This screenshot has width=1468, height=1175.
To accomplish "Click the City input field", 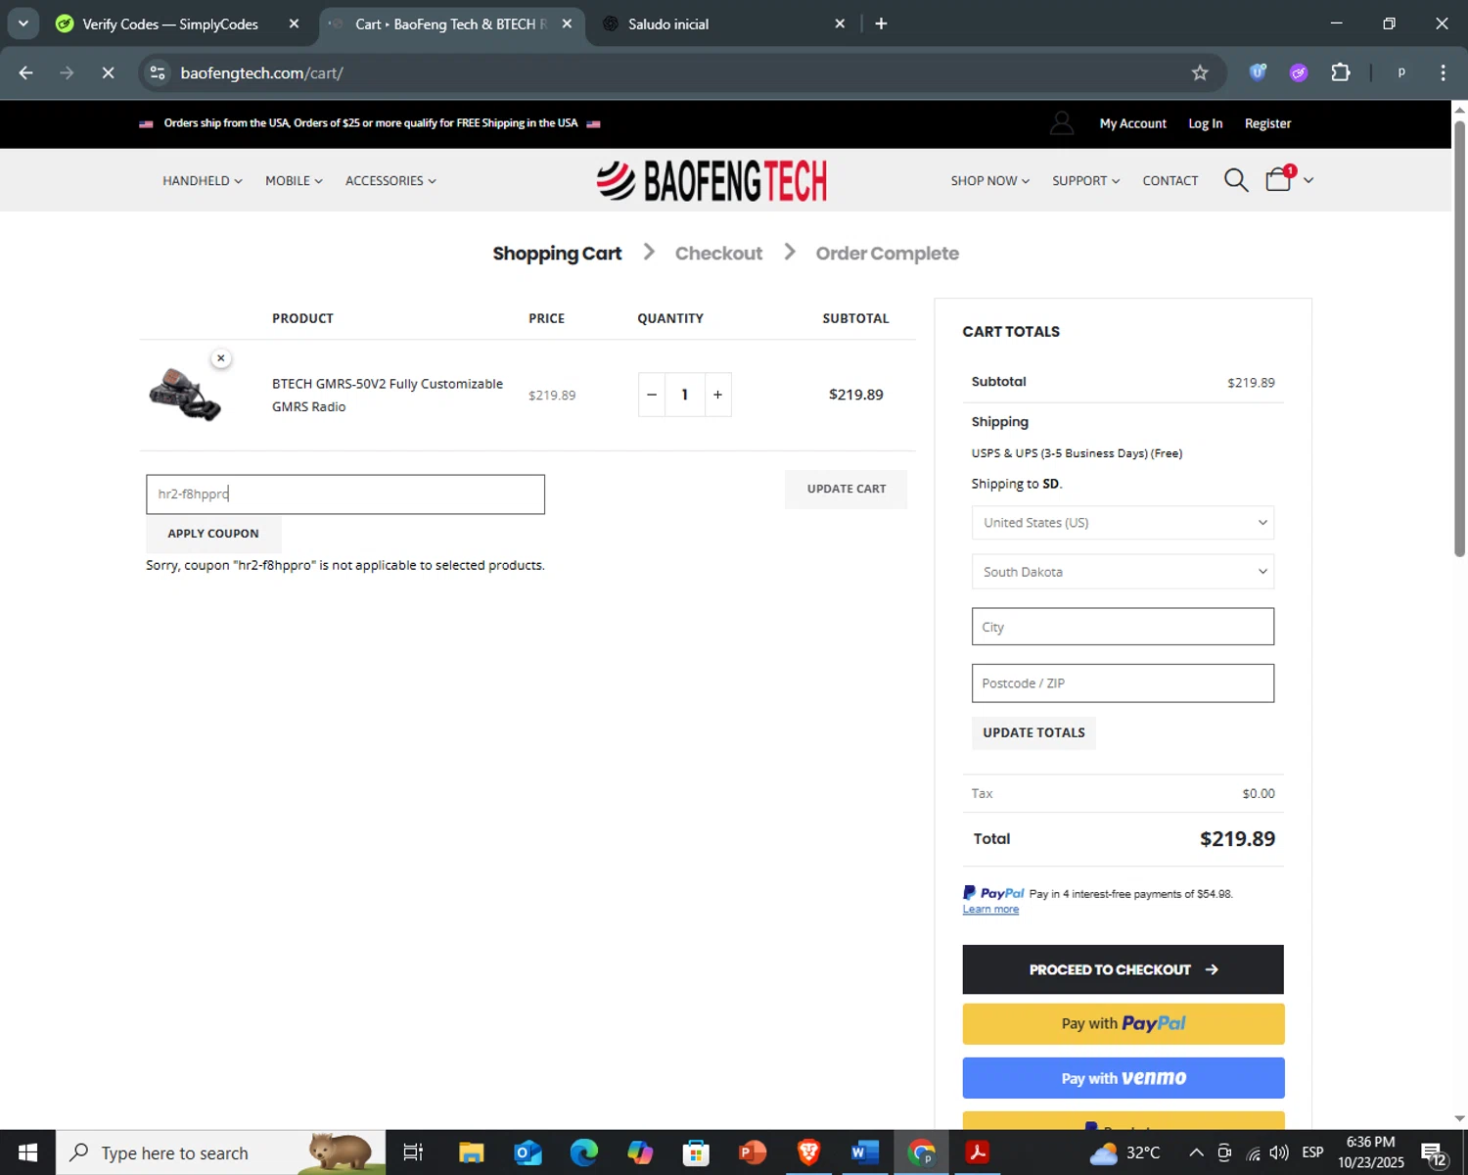I will 1123,627.
